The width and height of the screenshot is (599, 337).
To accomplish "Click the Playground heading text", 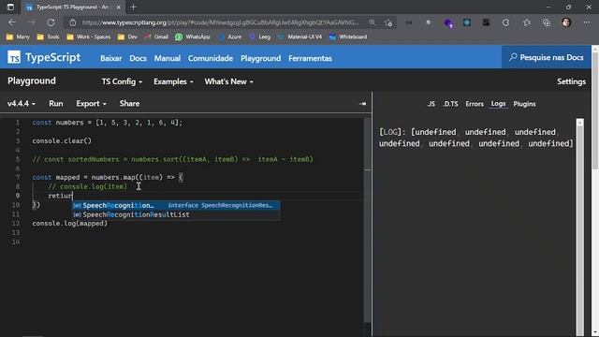I will coord(32,81).
